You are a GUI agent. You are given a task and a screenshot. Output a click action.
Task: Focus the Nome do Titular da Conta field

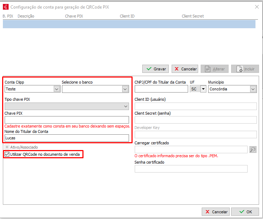click(x=67, y=138)
